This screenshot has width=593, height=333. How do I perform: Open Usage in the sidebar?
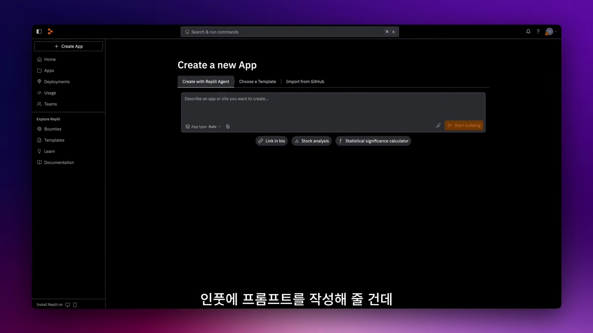[68, 93]
